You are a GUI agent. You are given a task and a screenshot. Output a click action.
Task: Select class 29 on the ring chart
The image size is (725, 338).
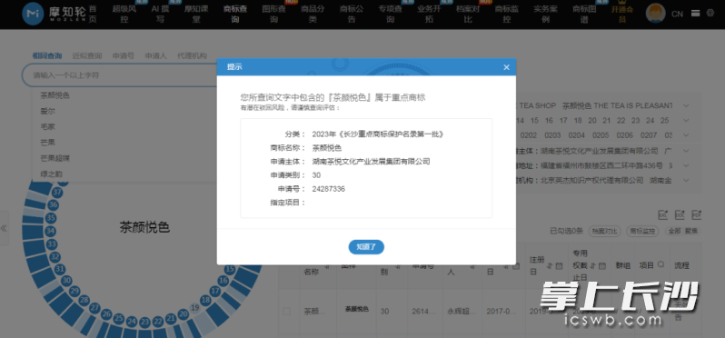[74, 291]
